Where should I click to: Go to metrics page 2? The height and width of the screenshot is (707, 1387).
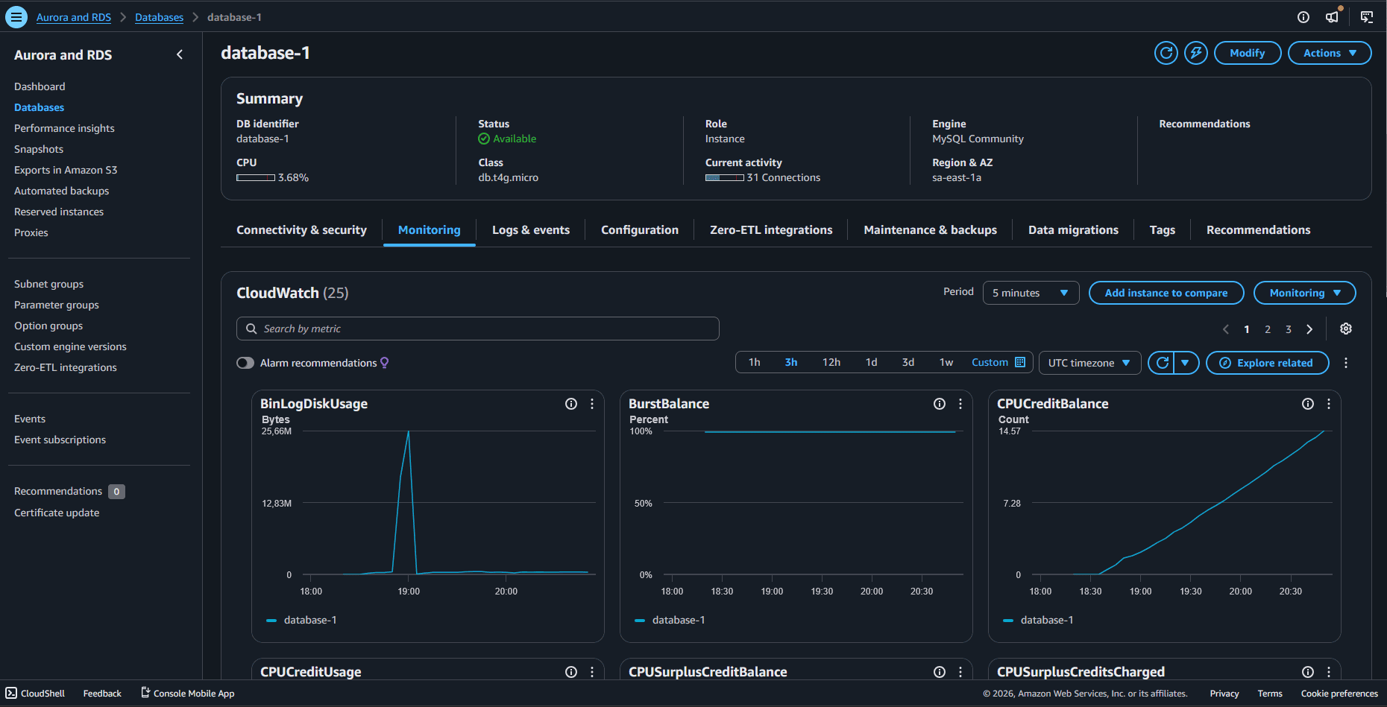point(1268,329)
